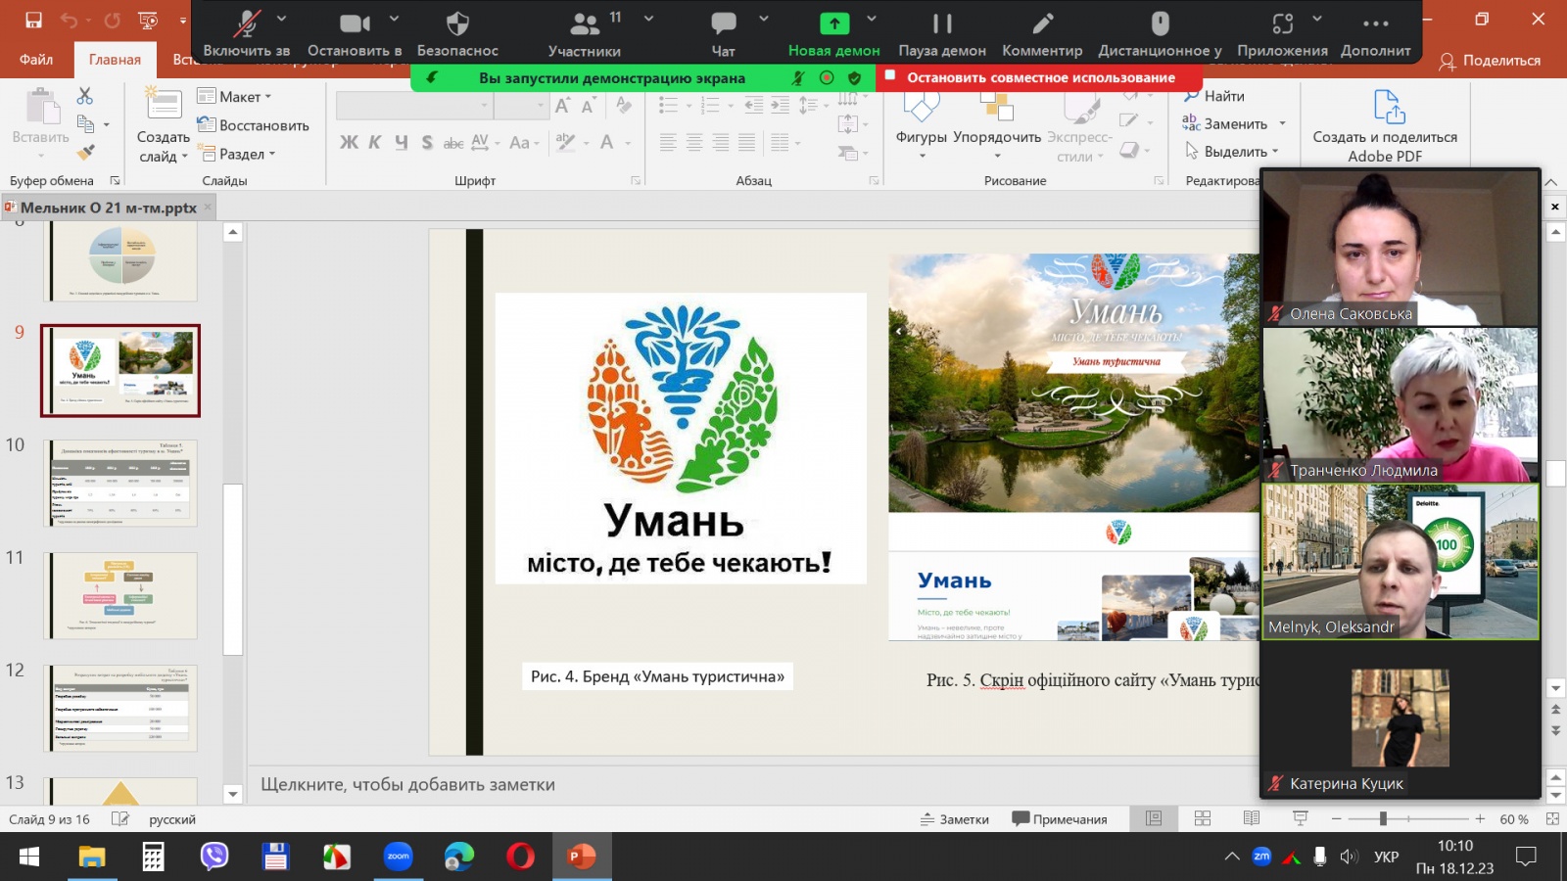This screenshot has height=881, width=1567.
Task: Click Найти (Find) button
Action: click(x=1214, y=96)
